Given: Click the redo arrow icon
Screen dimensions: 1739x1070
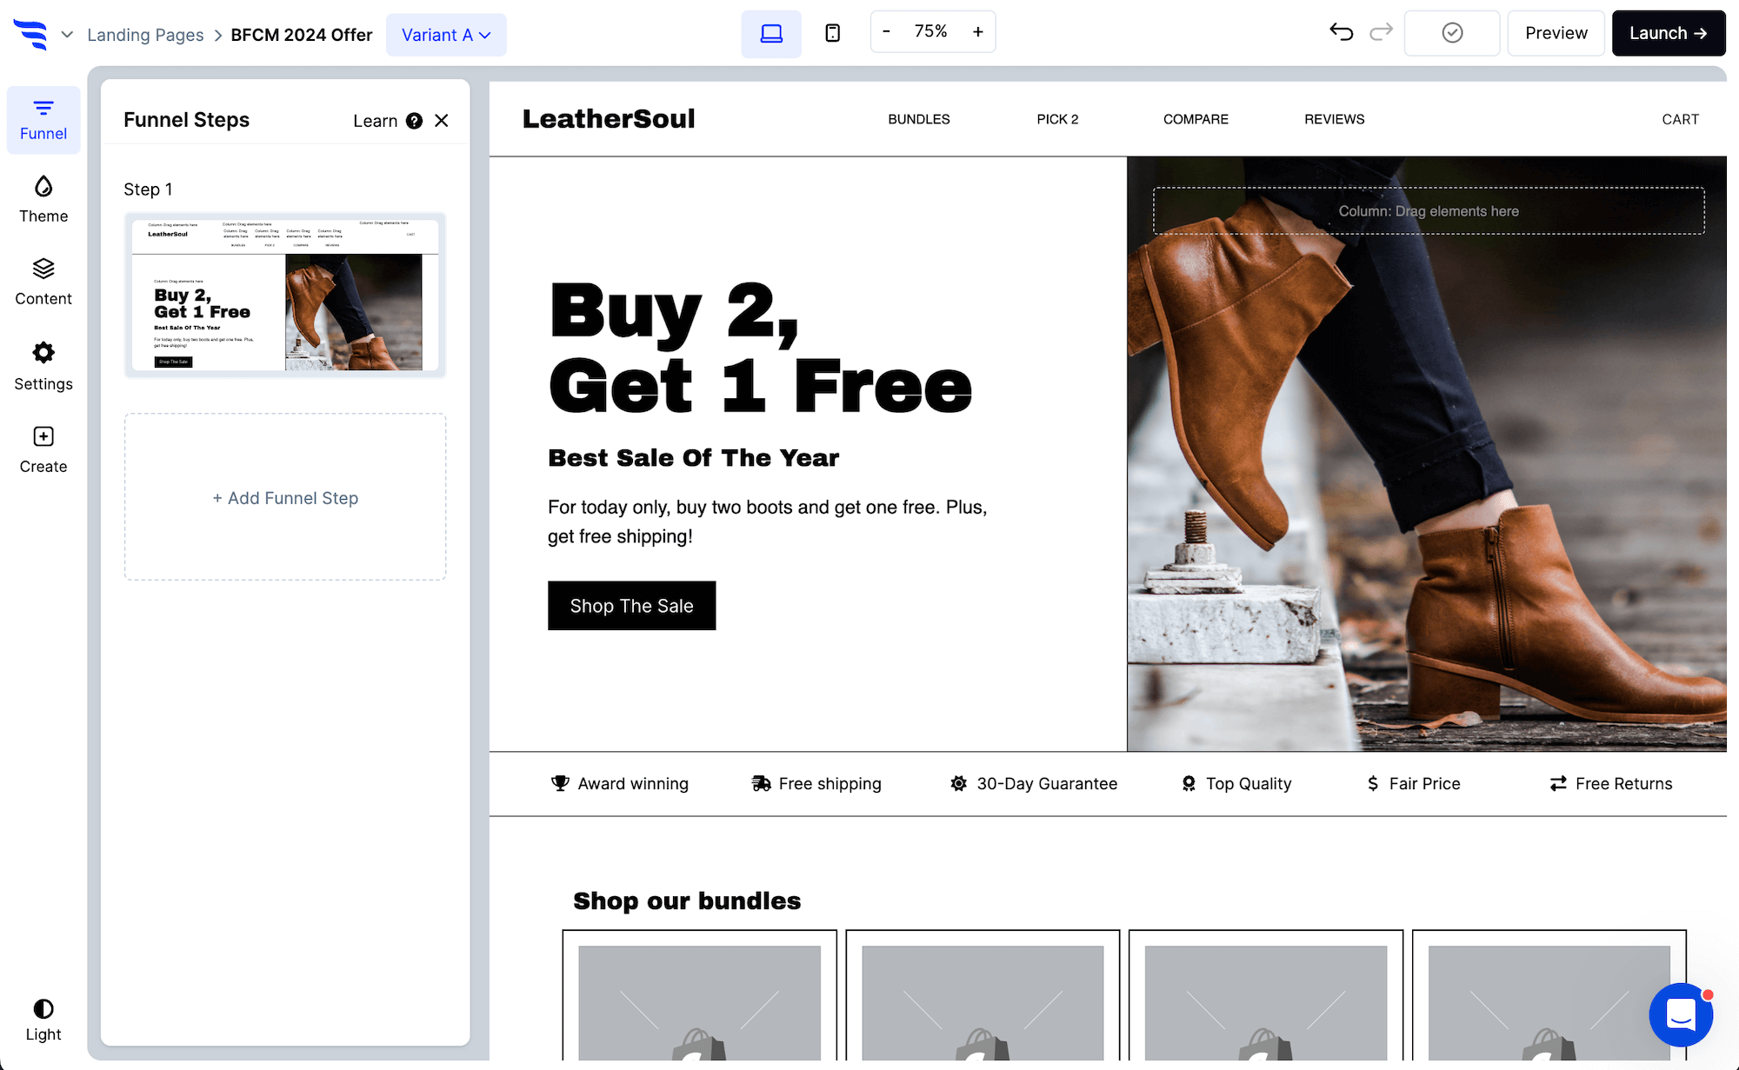Looking at the screenshot, I should click(1381, 33).
